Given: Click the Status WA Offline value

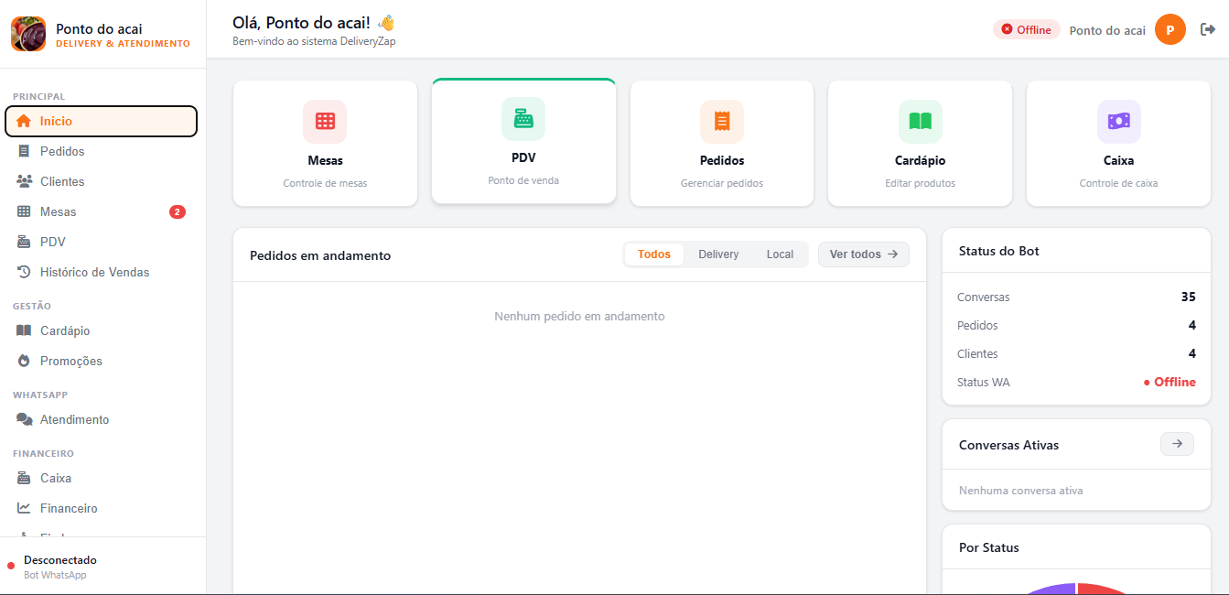Looking at the screenshot, I should (x=1170, y=382).
